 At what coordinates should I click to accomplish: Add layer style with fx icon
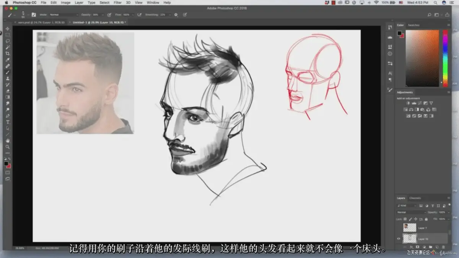pos(411,247)
